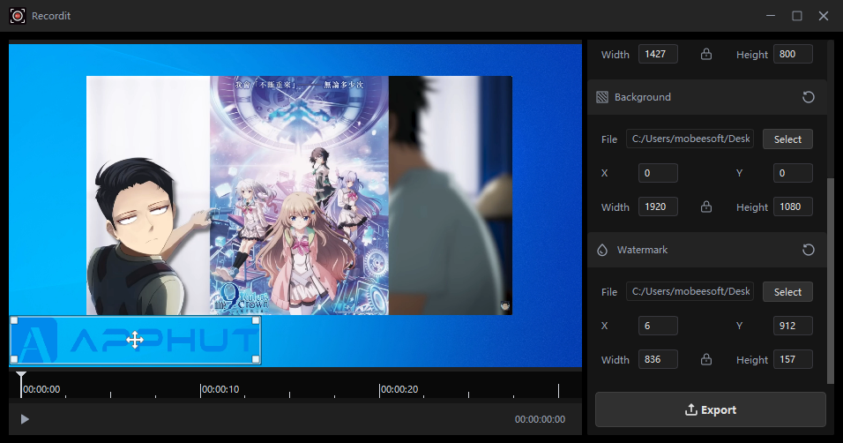Screen dimensions: 843x443
Task: Toggle the Watermark width-height lock
Action: point(706,360)
